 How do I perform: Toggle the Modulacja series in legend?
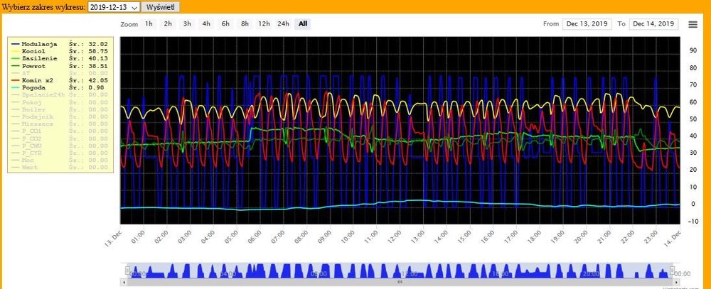[x=40, y=44]
